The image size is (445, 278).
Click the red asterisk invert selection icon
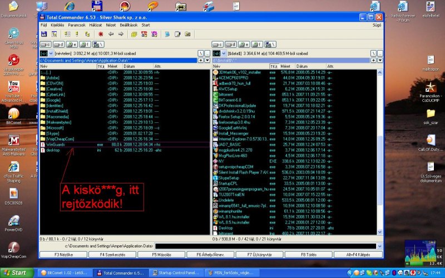(101, 34)
